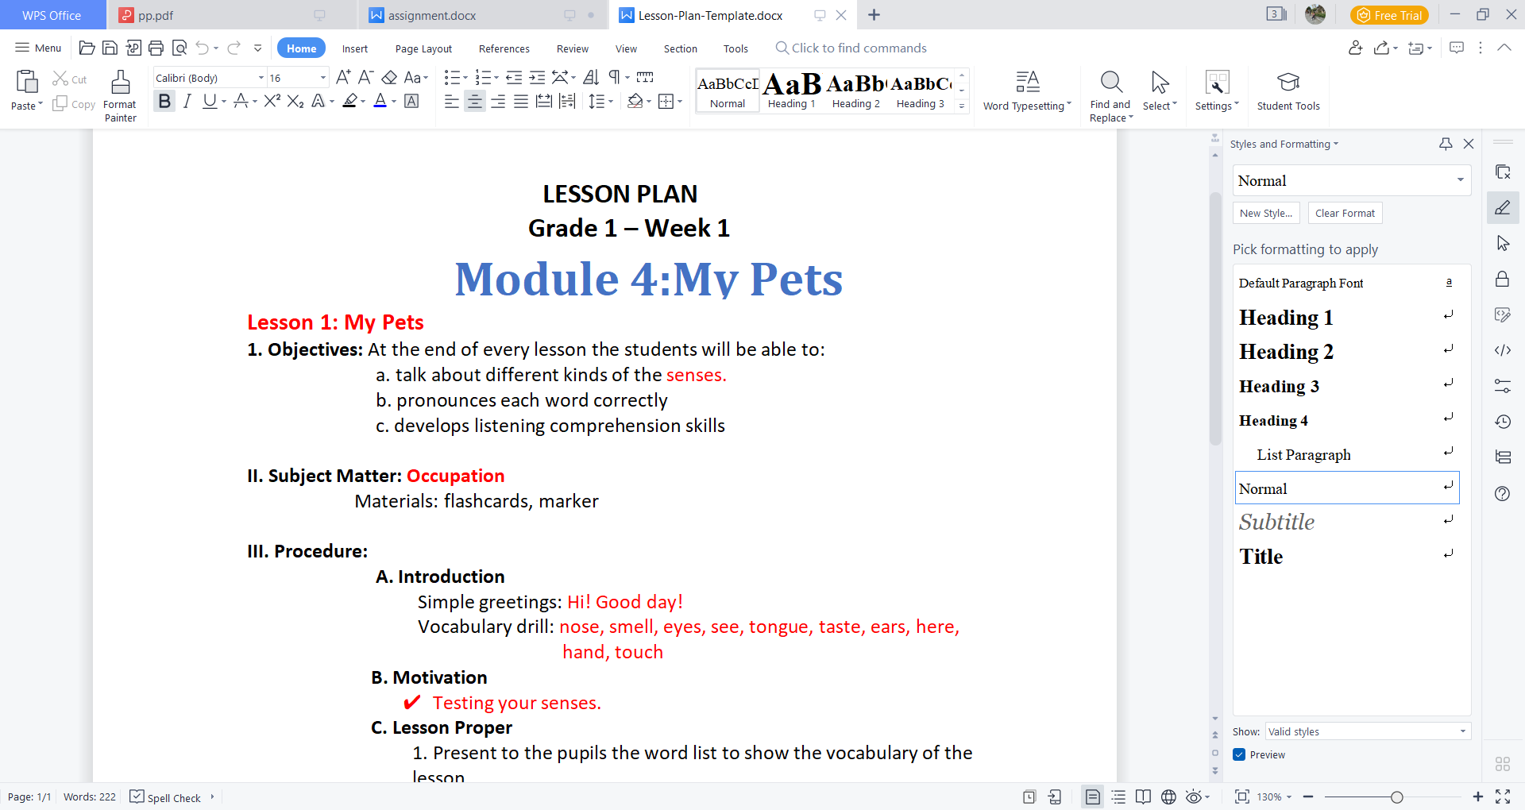Open the Menu button
Image resolution: width=1525 pixels, height=810 pixels.
[38, 48]
